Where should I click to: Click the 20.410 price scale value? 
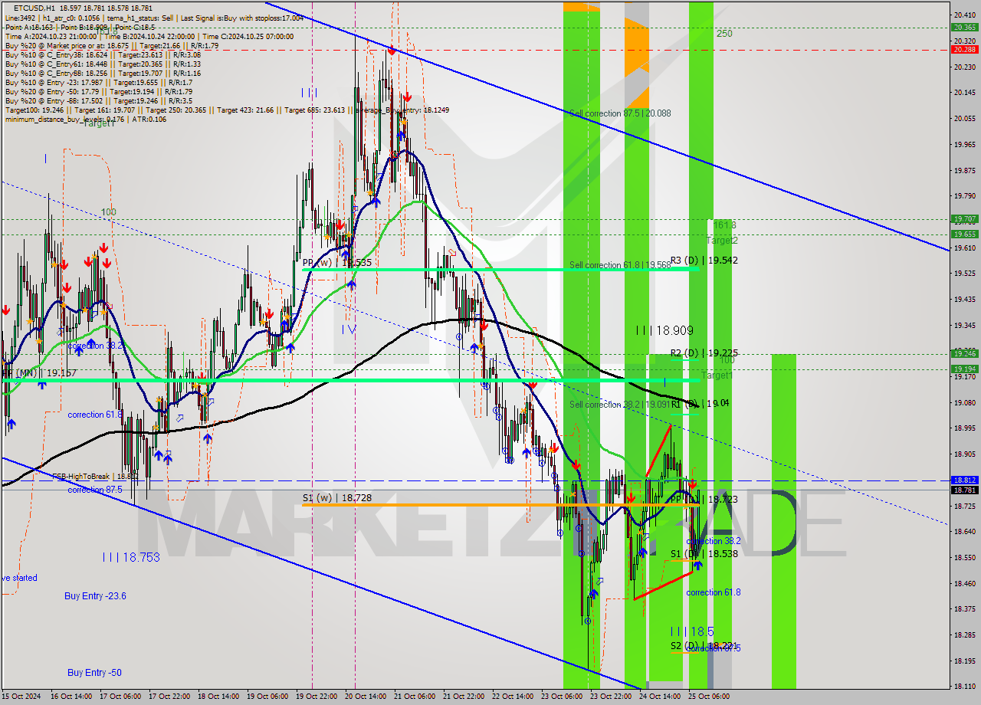[964, 15]
